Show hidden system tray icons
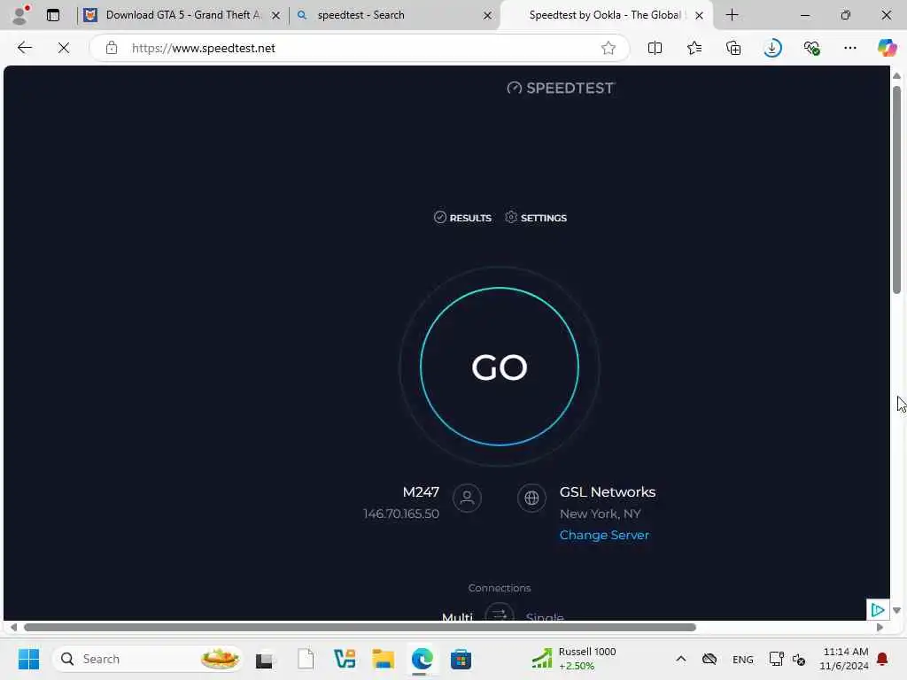 (681, 659)
